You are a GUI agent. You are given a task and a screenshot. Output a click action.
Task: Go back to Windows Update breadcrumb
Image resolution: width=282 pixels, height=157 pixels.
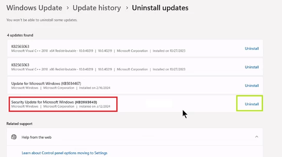coord(34,8)
